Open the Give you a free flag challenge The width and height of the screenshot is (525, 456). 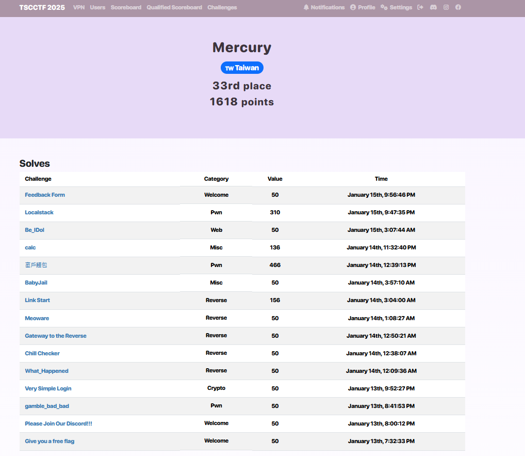[50, 441]
